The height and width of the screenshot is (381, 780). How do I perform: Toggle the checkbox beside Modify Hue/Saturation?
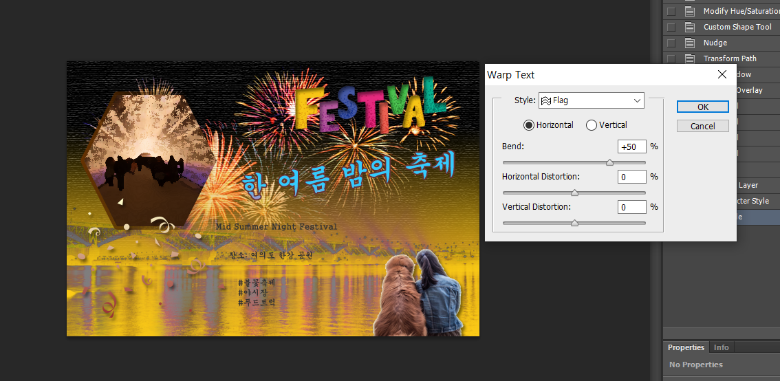pyautogui.click(x=671, y=12)
